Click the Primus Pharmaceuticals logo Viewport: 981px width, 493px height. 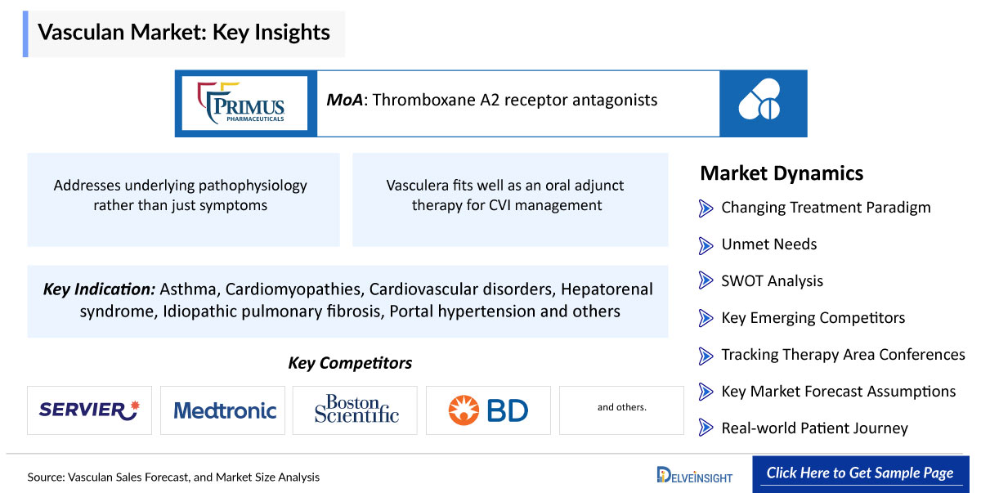click(244, 103)
